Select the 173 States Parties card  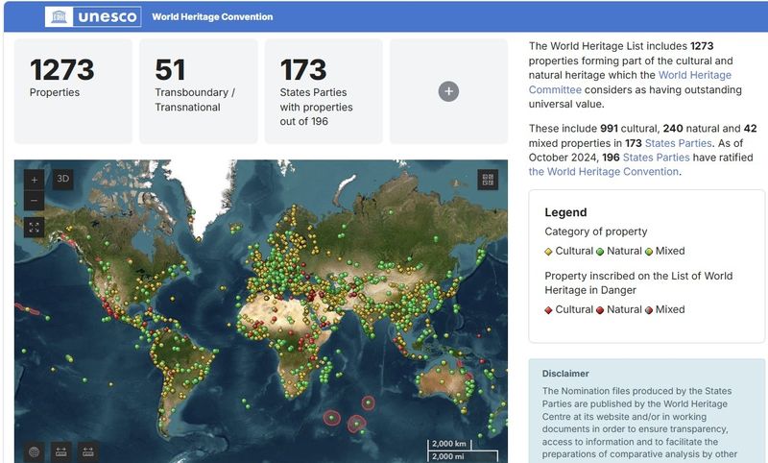click(x=324, y=91)
